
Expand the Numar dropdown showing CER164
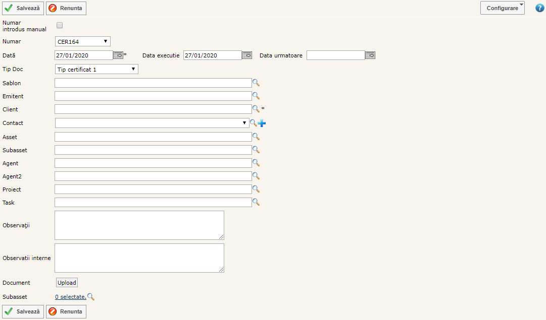tap(82, 42)
